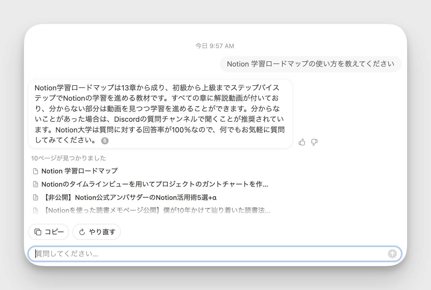Give the answer a thumbs down
The height and width of the screenshot is (290, 431).
point(314,142)
